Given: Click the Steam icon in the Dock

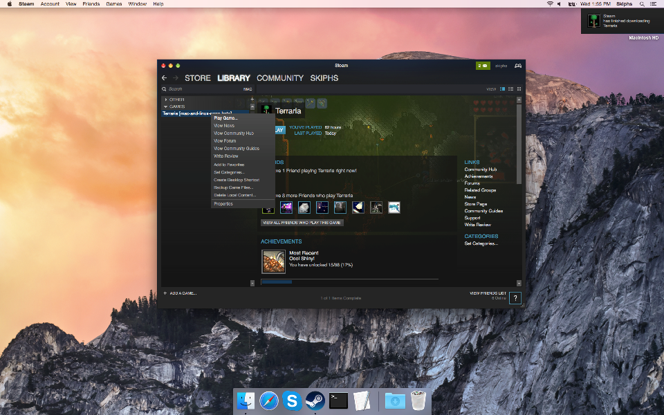Looking at the screenshot, I should click(315, 400).
